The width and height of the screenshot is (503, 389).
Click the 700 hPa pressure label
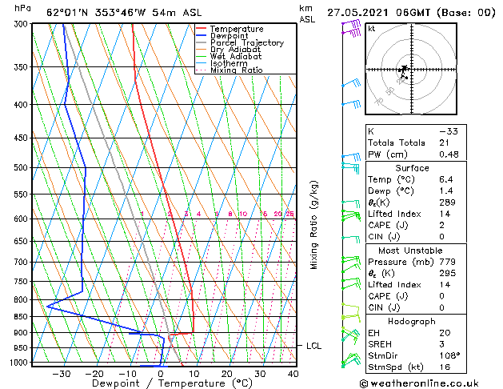pos(22,263)
